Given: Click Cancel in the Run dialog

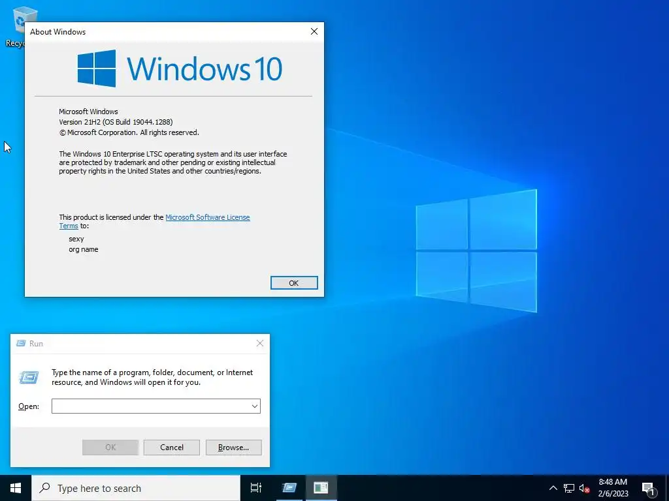Looking at the screenshot, I should coord(172,448).
